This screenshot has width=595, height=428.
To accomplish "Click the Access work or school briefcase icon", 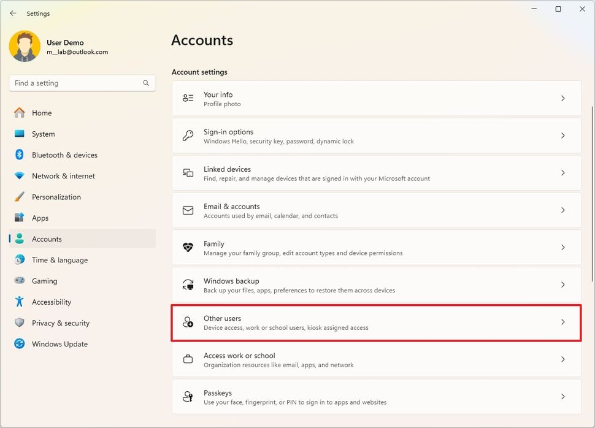I will (x=188, y=359).
